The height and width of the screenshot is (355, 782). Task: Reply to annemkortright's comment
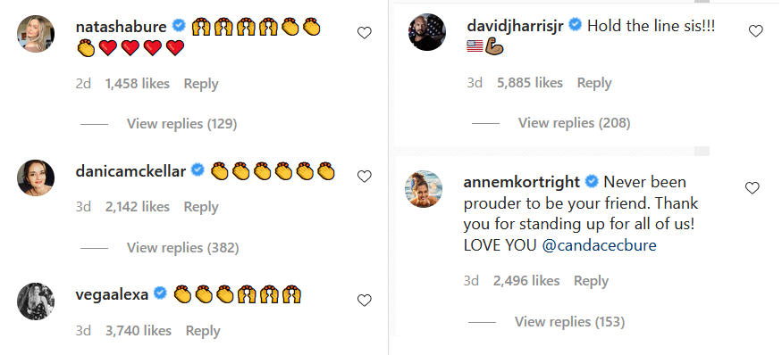pyautogui.click(x=591, y=281)
